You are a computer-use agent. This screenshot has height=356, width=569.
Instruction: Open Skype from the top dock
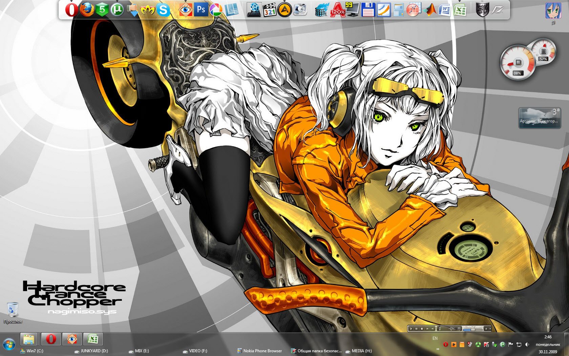point(163,9)
